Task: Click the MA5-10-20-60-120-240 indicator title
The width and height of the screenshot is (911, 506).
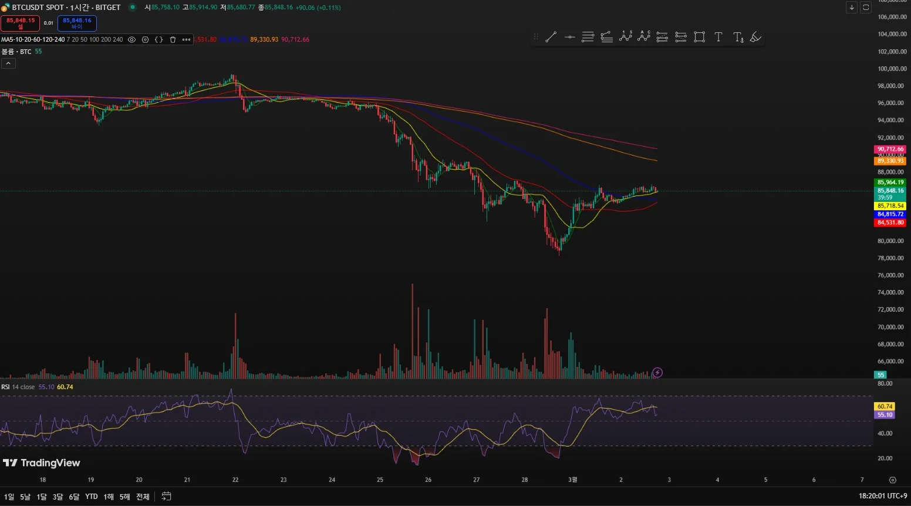Action: (x=33, y=39)
